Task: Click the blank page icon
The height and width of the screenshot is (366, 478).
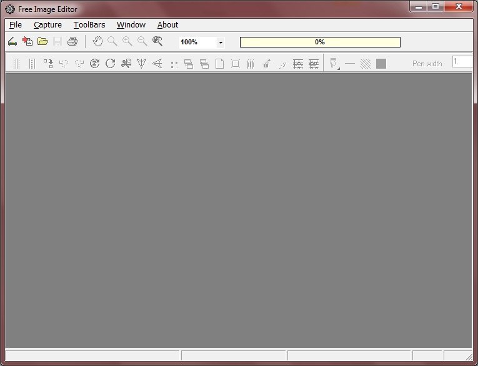Action: 220,64
